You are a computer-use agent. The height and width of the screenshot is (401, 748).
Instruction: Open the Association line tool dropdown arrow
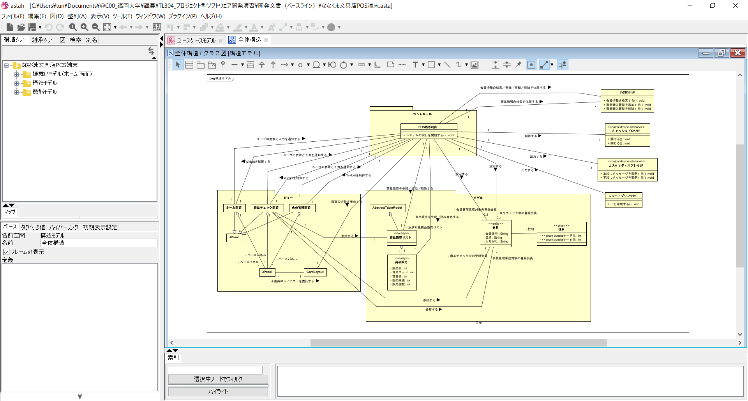pyautogui.click(x=242, y=65)
